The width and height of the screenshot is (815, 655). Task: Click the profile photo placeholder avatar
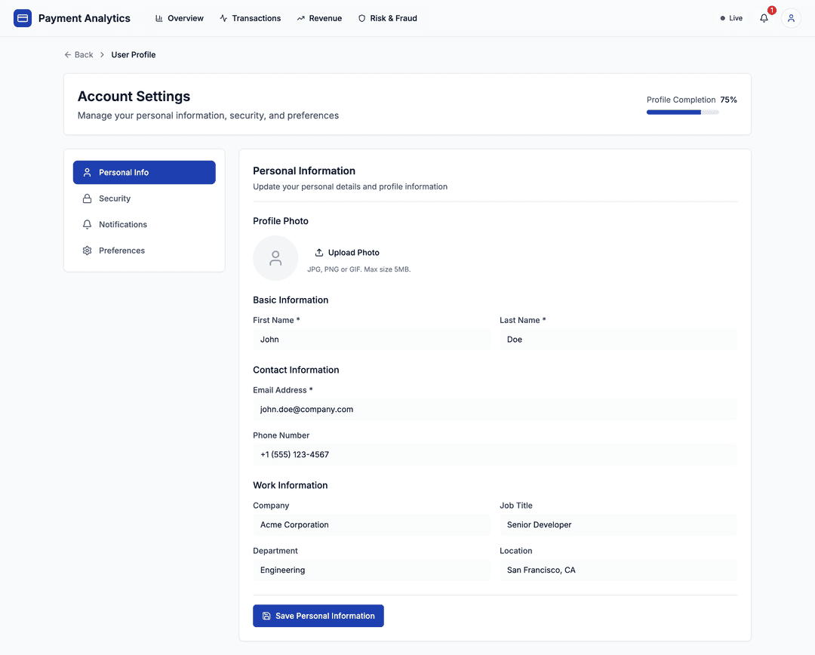(x=275, y=258)
